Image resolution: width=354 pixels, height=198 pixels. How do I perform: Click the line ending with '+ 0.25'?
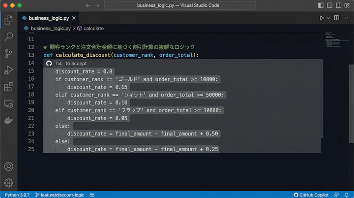coord(143,149)
